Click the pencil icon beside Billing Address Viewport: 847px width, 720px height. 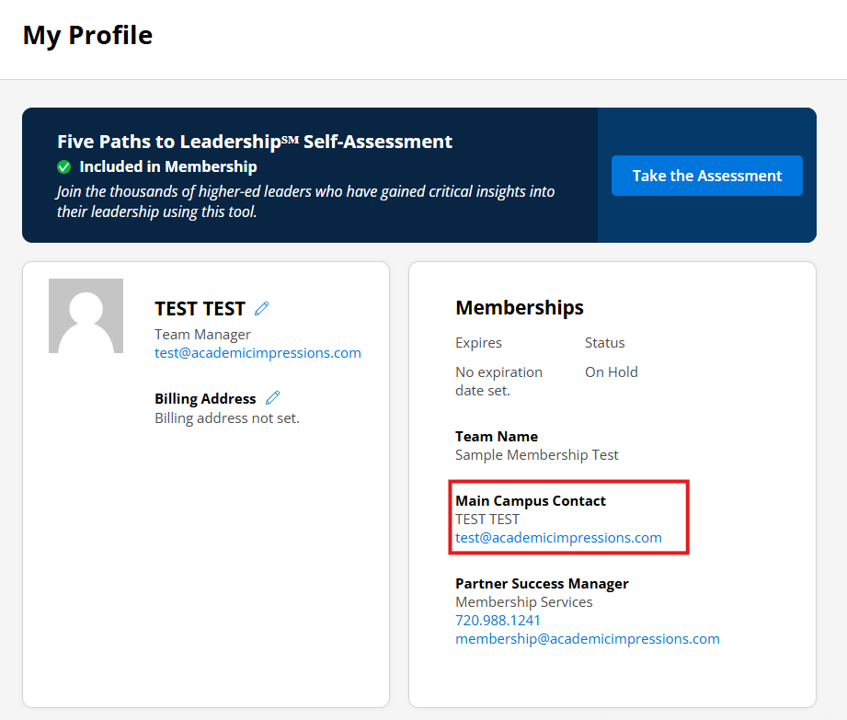click(x=272, y=398)
